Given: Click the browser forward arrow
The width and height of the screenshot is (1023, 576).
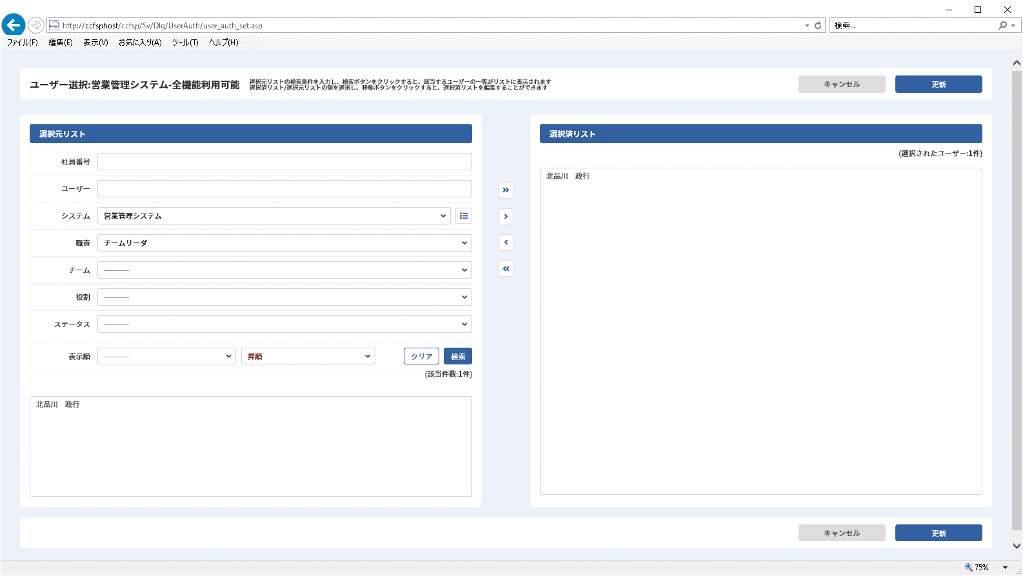Looking at the screenshot, I should 36,25.
